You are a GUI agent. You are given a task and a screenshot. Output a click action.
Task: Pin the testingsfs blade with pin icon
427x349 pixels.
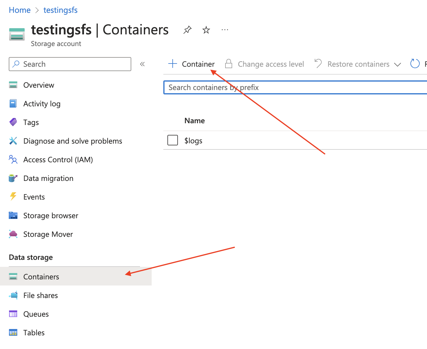click(187, 30)
